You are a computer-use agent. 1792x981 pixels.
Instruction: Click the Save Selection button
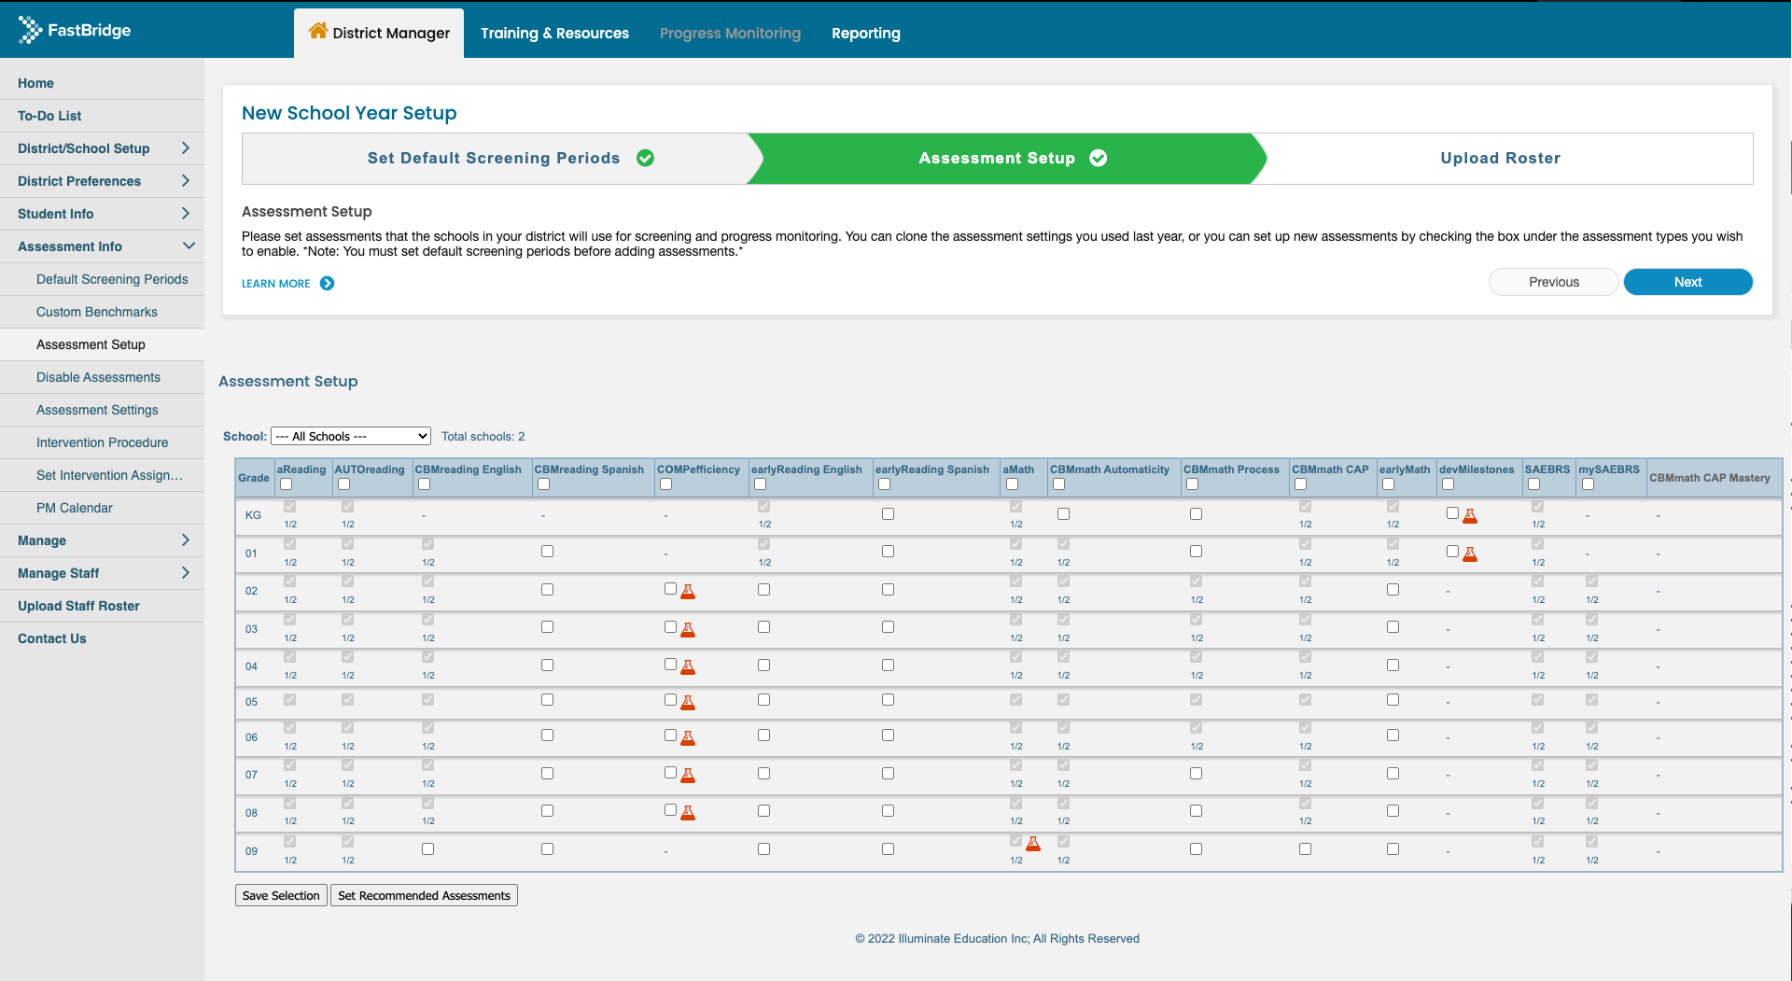click(x=281, y=895)
